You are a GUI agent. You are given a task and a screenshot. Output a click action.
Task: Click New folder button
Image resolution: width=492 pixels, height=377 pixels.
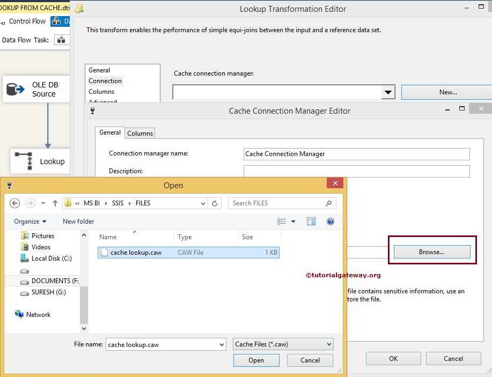point(78,221)
